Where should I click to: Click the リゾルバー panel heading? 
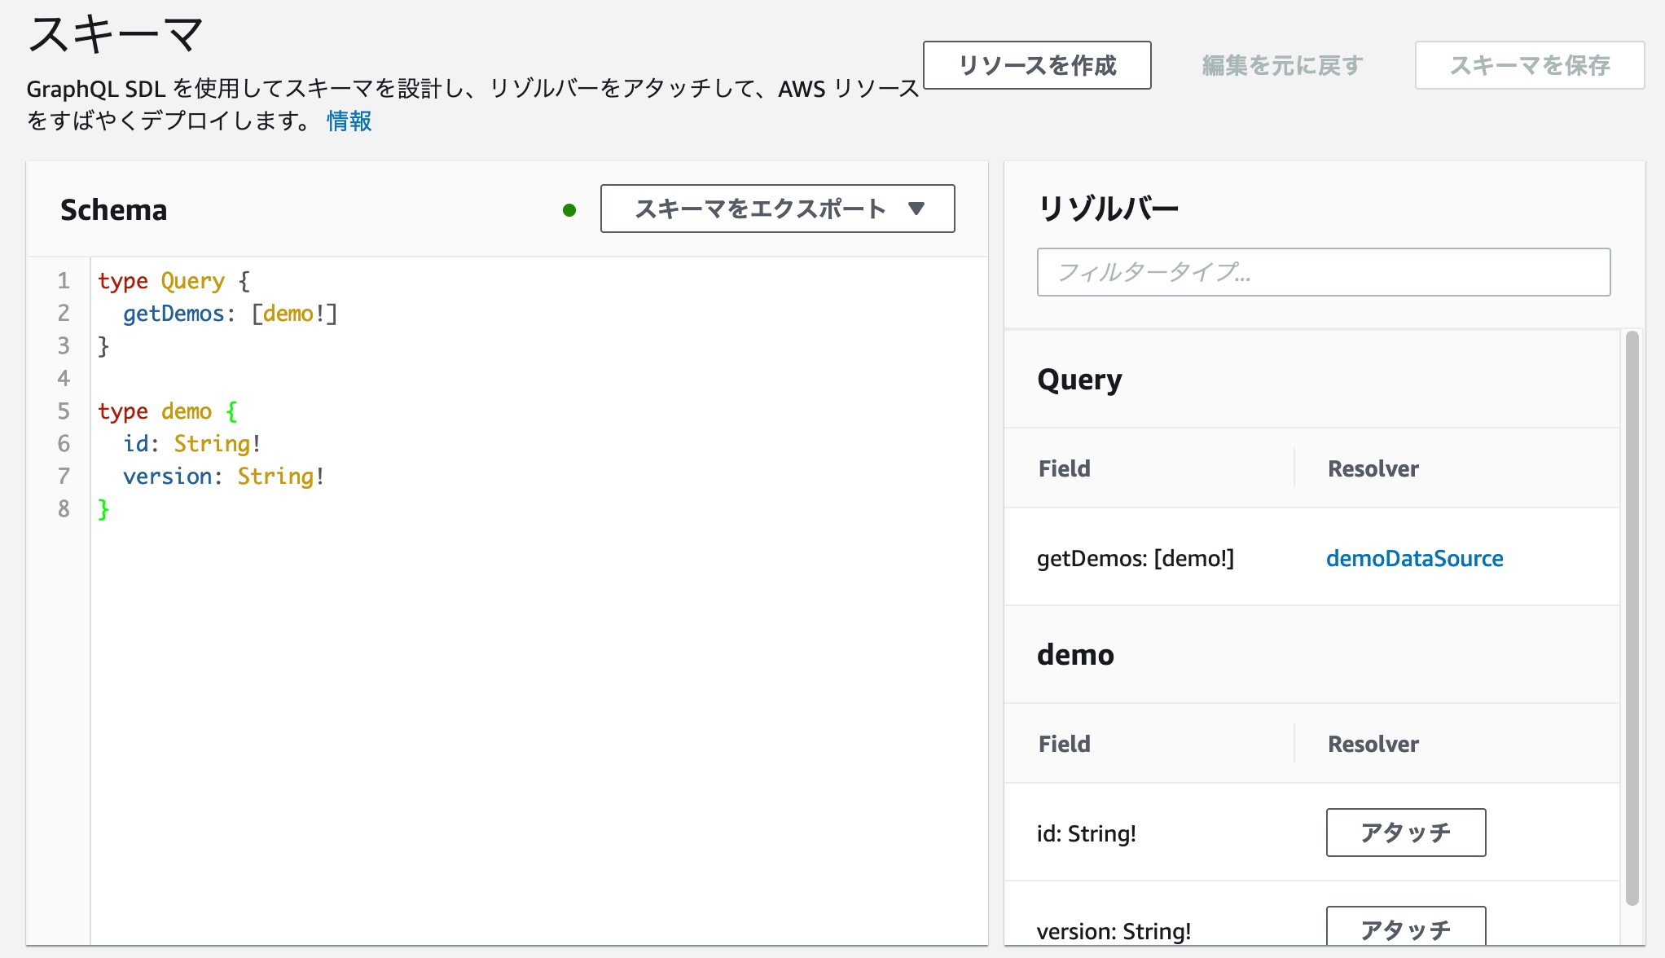tap(1109, 208)
